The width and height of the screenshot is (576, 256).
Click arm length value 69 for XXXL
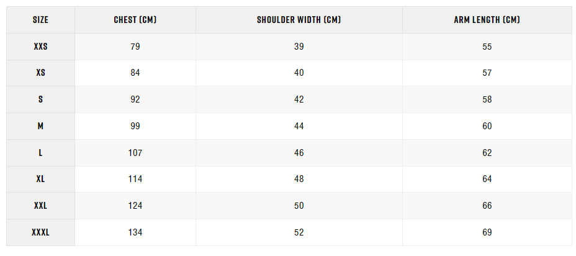click(487, 232)
